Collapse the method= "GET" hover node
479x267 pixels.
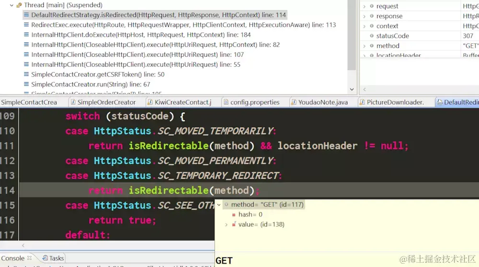(219, 205)
